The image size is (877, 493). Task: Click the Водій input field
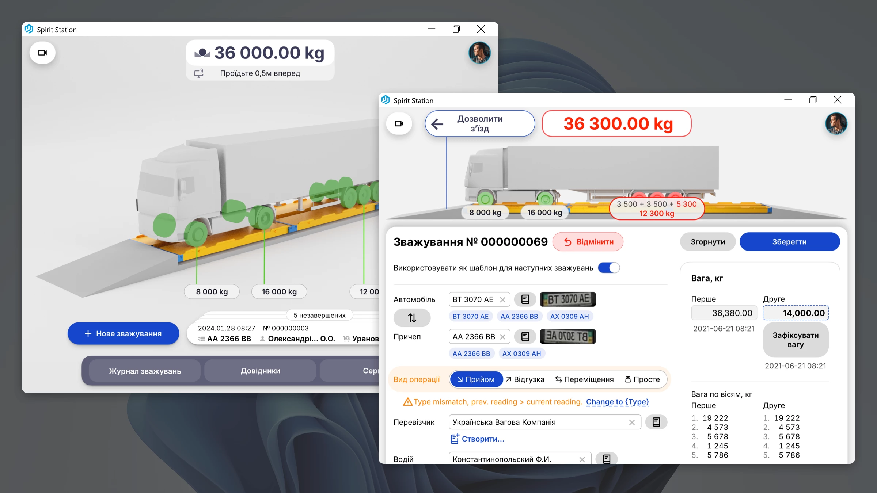click(x=520, y=459)
